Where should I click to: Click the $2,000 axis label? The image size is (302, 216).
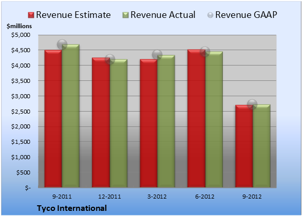click(21, 126)
